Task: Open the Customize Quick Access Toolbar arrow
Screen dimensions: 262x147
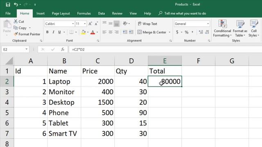Action: click(35, 4)
